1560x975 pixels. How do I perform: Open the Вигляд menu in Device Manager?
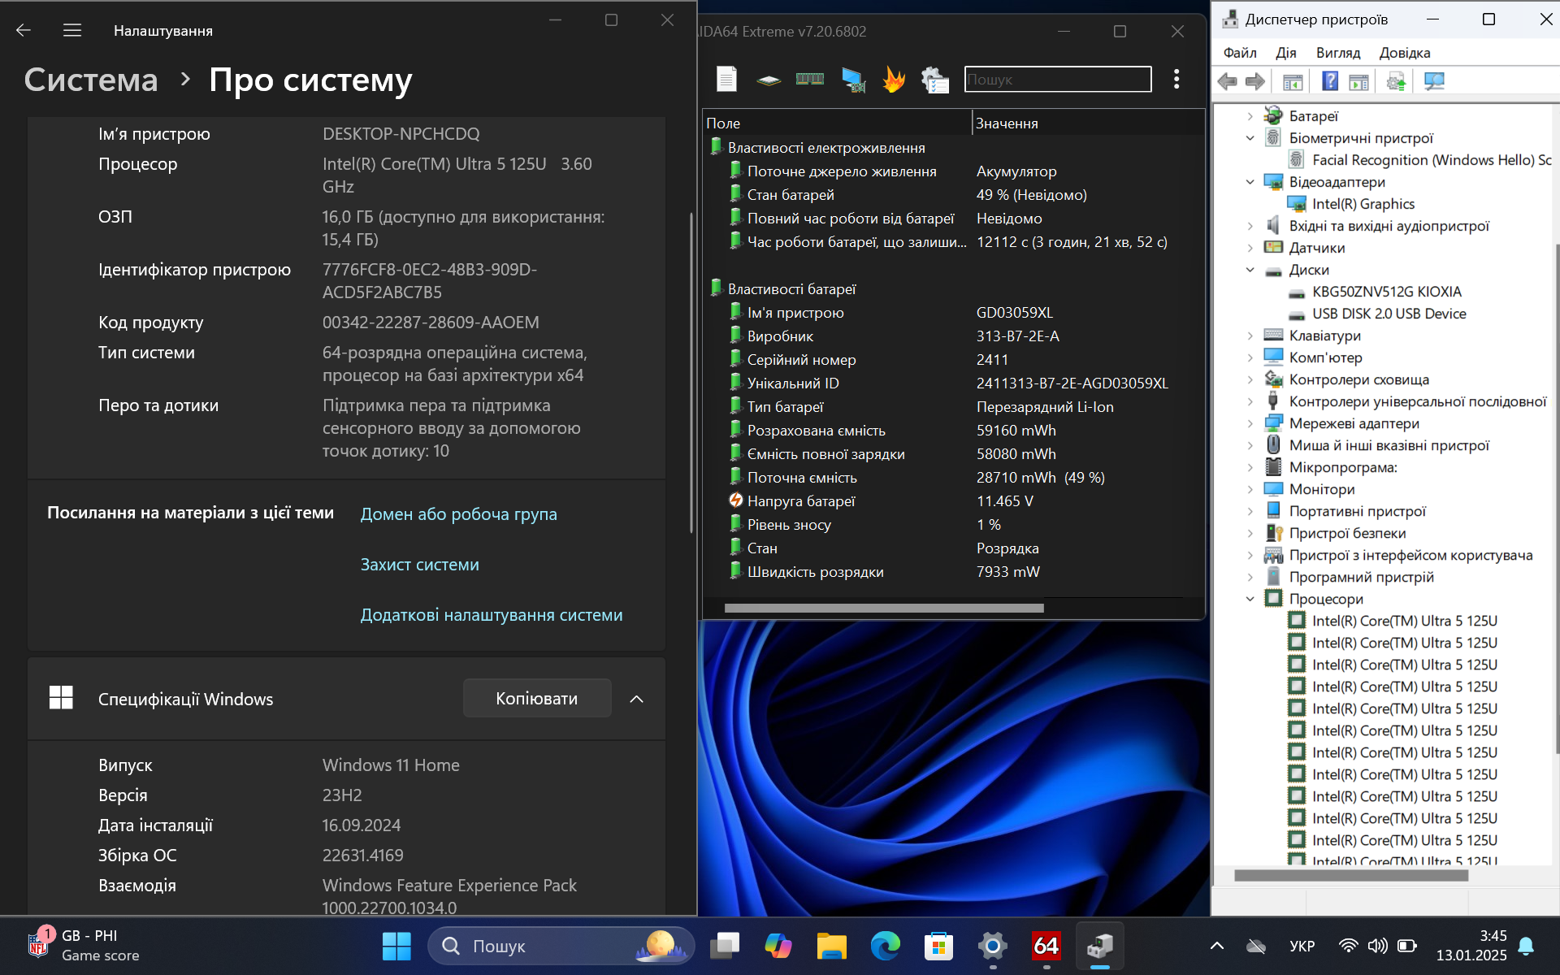(x=1338, y=53)
